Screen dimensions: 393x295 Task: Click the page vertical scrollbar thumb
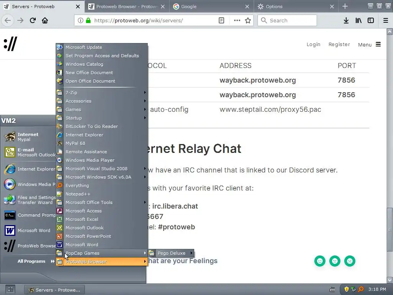pos(390,230)
